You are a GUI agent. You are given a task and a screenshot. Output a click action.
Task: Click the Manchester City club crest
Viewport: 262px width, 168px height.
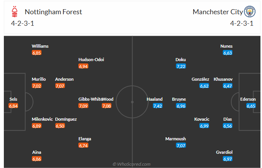tap(250, 12)
